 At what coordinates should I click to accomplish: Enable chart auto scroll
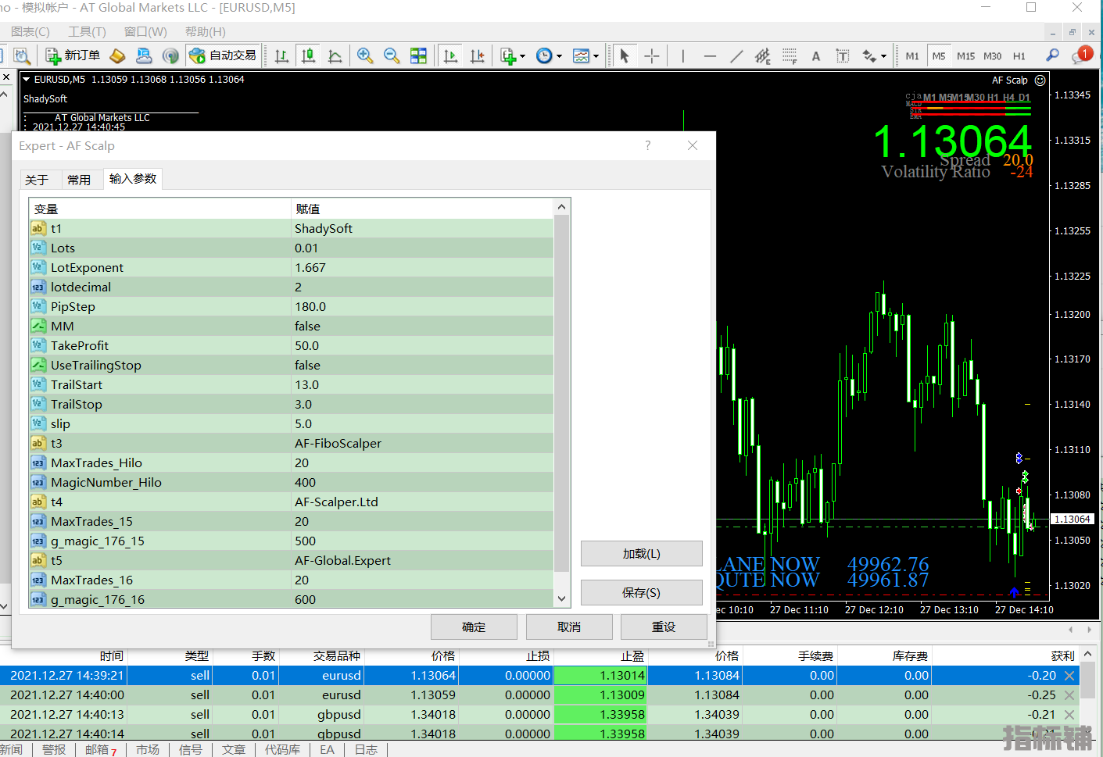click(450, 55)
